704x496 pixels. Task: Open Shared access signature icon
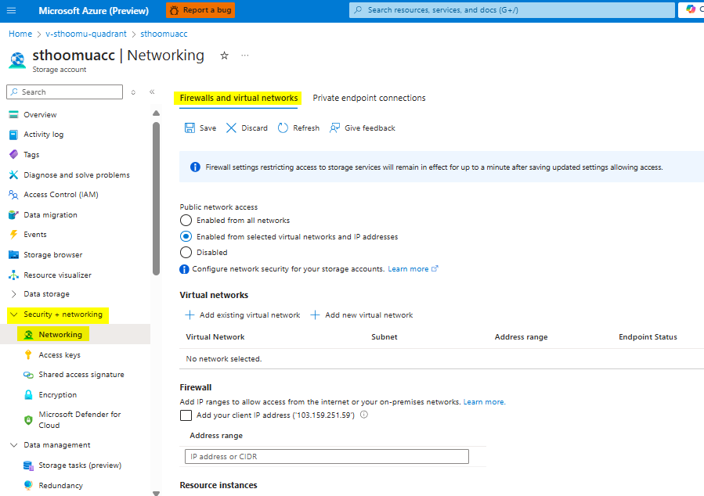[28, 375]
